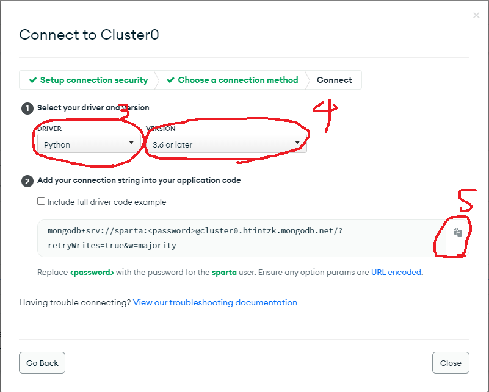Click the Close button
Image resolution: width=489 pixels, height=392 pixels.
451,363
